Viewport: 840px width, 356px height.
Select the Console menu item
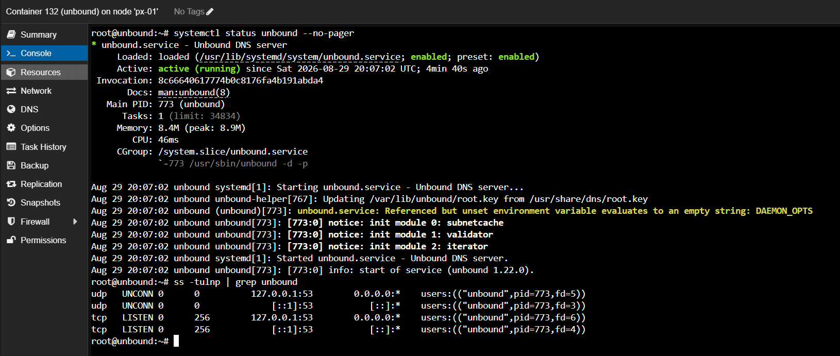coord(44,53)
